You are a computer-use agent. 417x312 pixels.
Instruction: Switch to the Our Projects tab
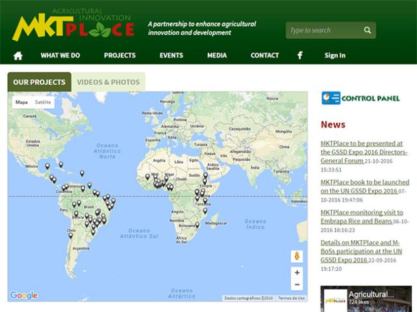pos(39,82)
